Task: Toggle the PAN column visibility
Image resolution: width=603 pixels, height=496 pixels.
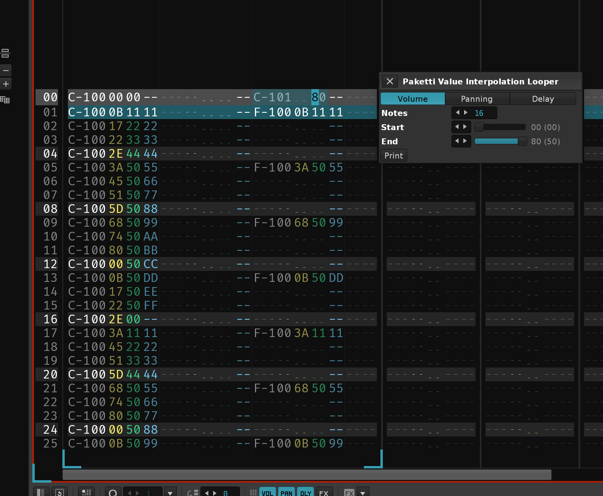Action: coord(287,492)
